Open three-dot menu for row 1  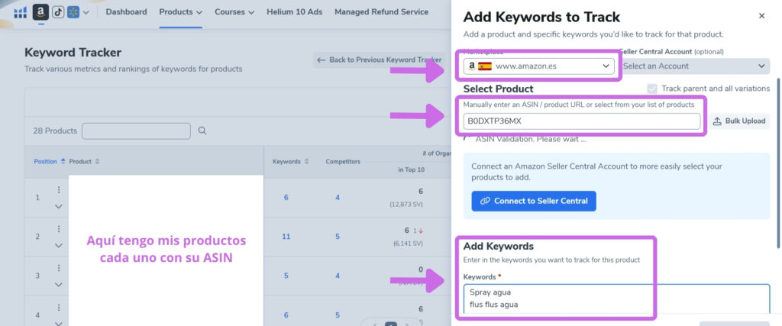click(58, 190)
